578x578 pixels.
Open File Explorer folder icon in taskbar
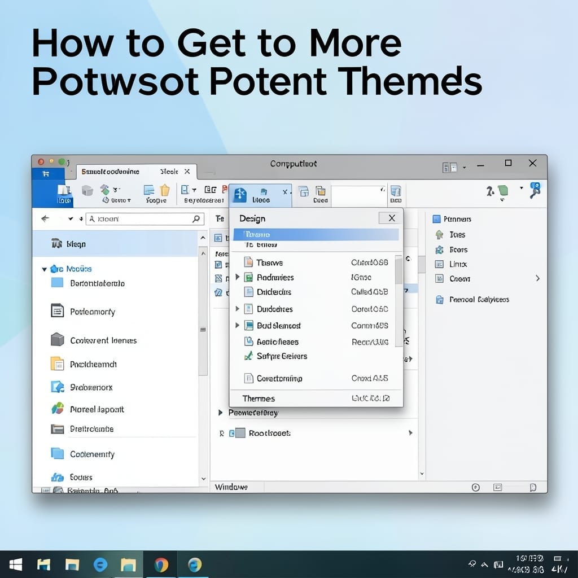coord(128,564)
